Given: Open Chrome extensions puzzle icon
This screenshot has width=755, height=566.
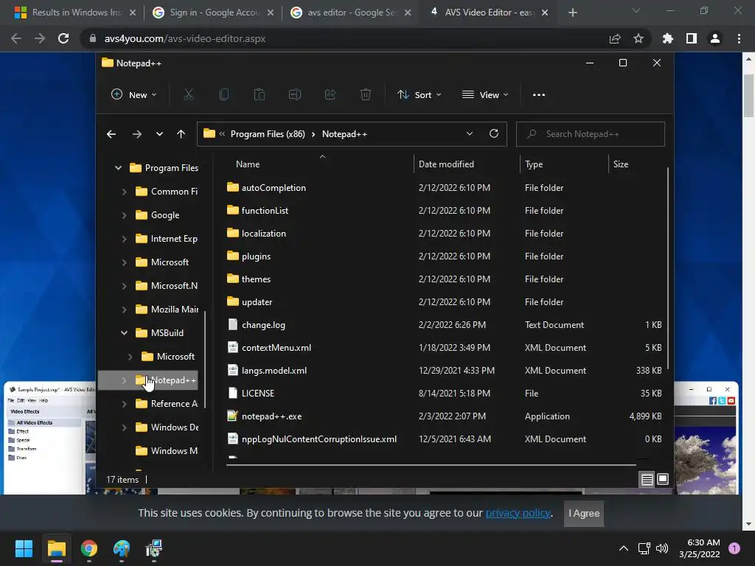Looking at the screenshot, I should click(668, 38).
